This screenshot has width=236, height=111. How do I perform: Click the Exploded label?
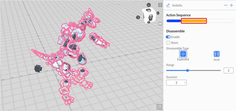point(183,59)
